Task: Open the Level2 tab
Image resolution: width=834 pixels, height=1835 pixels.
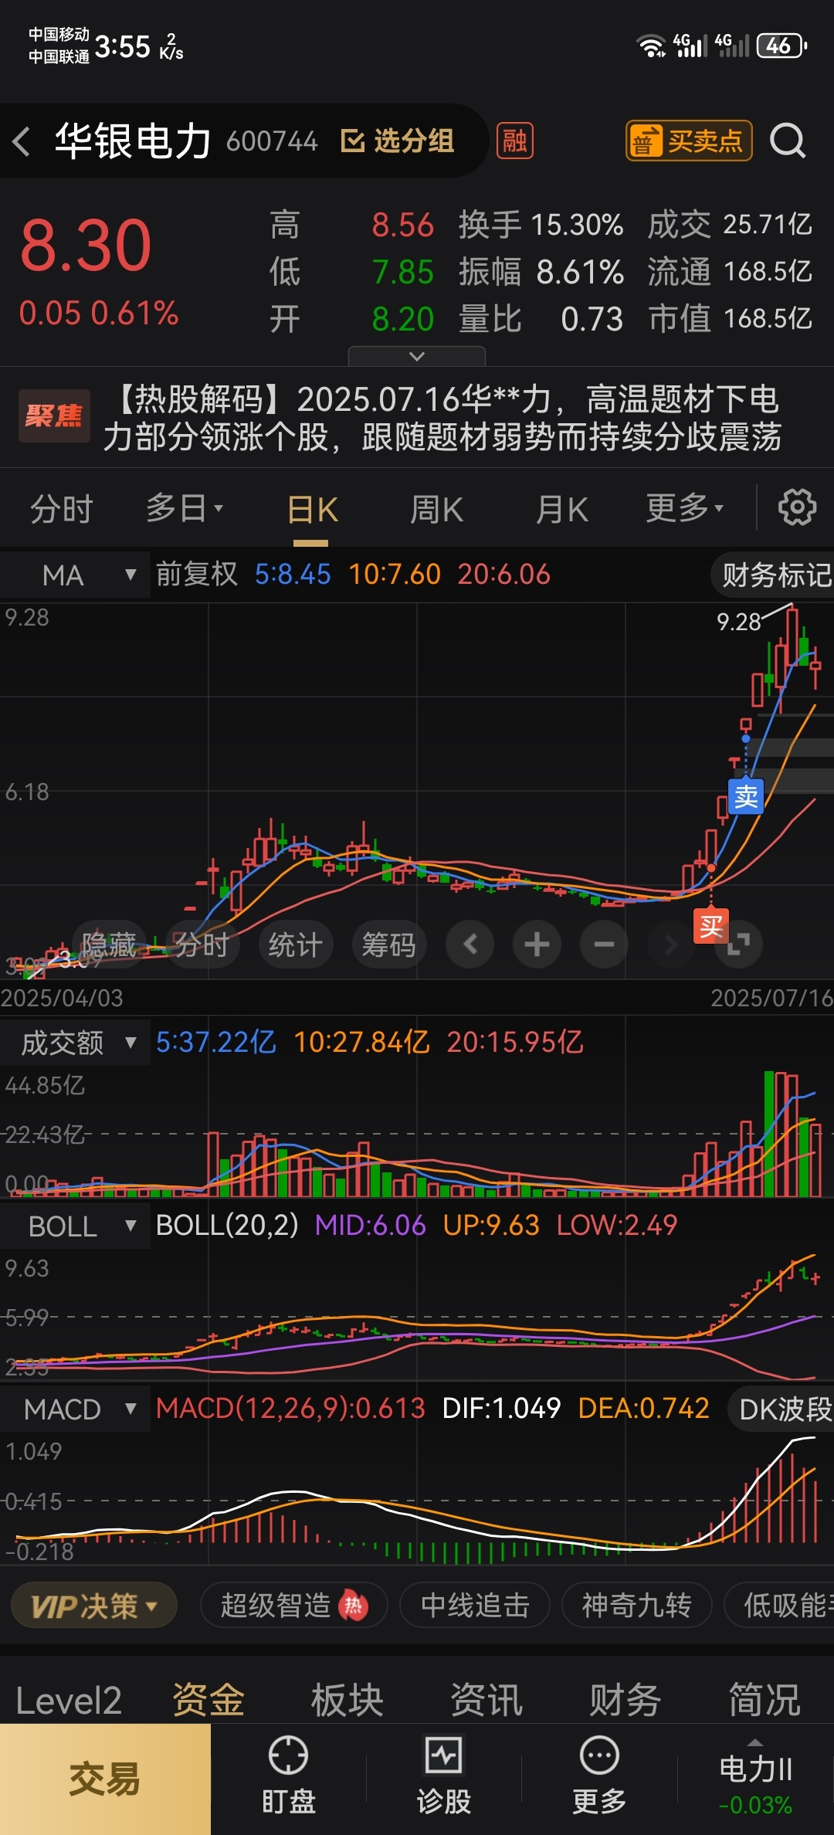Action: pos(68,1700)
